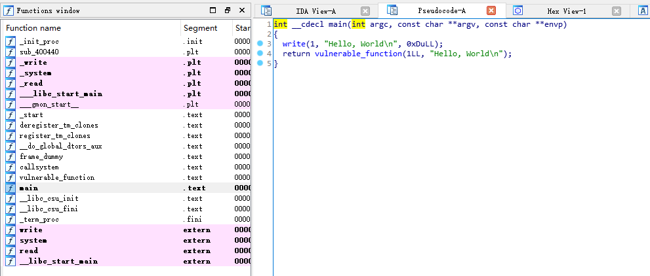Click the Hex View-1 tab icon

point(518,10)
